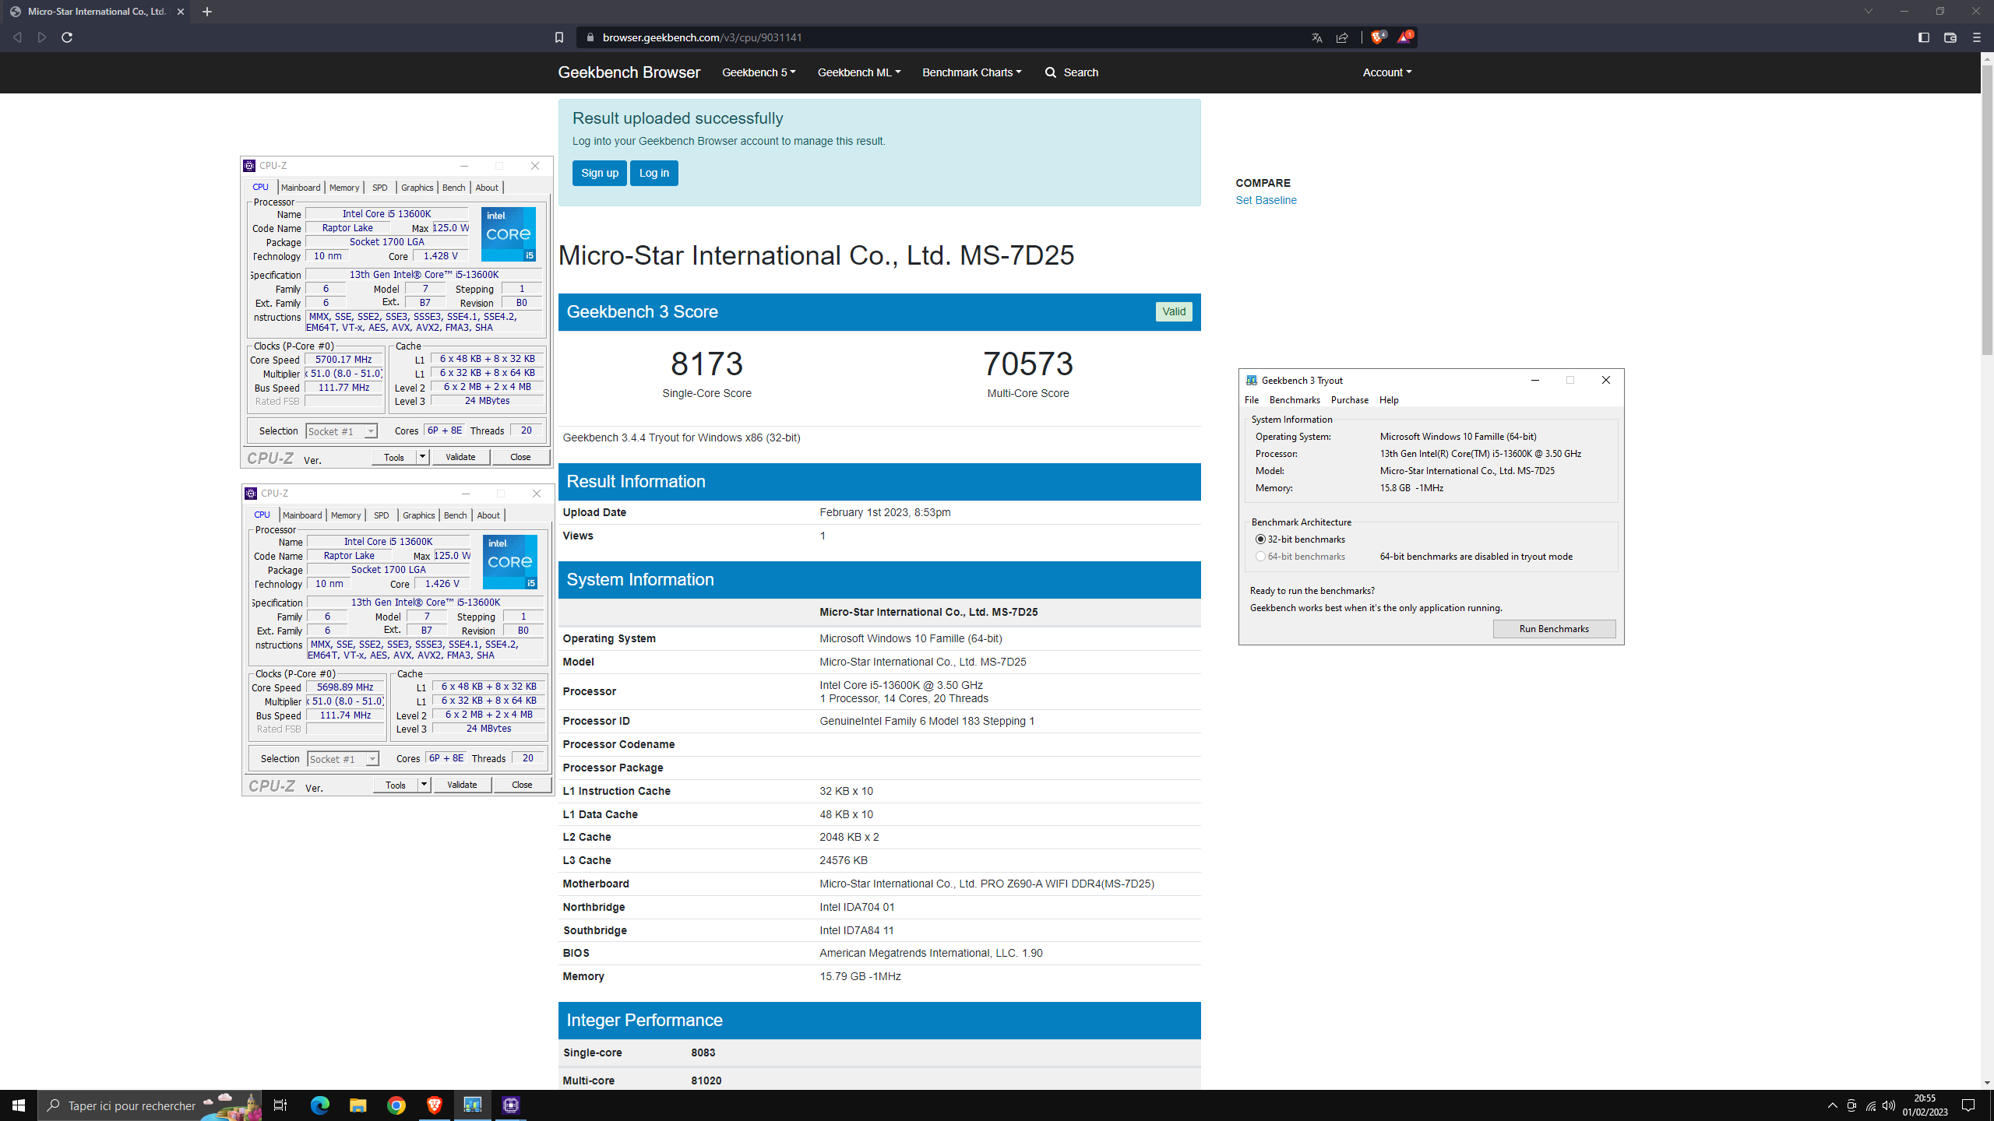The height and width of the screenshot is (1121, 1994).
Task: Close the Micro-Star International browser tab
Action: pyautogui.click(x=180, y=12)
